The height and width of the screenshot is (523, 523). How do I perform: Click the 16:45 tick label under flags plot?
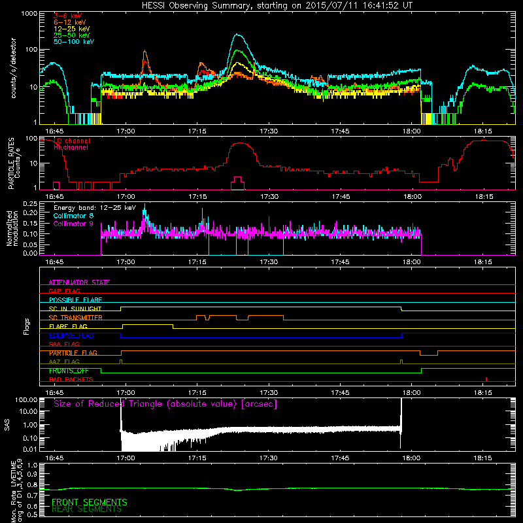(54, 393)
